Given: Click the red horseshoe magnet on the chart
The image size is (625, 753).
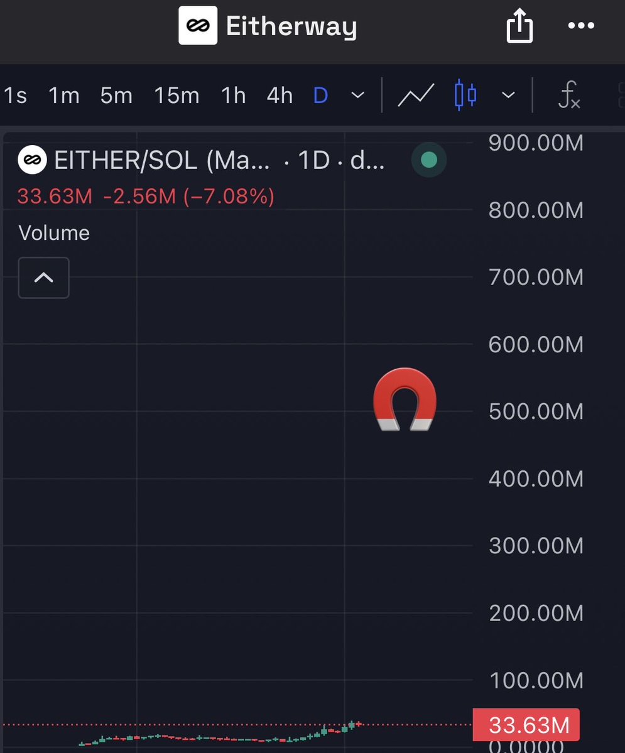Looking at the screenshot, I should [405, 399].
